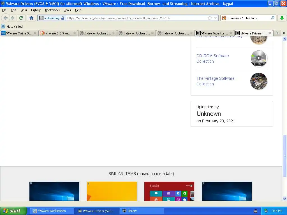Open the CD-ROM Software Collection link
The image size is (287, 215).
[x=212, y=59]
